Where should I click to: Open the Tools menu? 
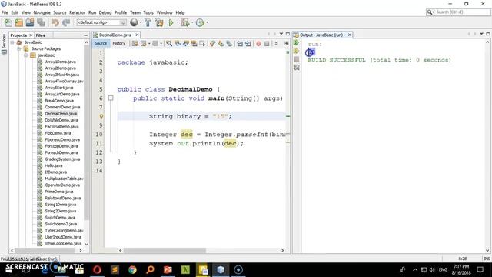(x=148, y=12)
